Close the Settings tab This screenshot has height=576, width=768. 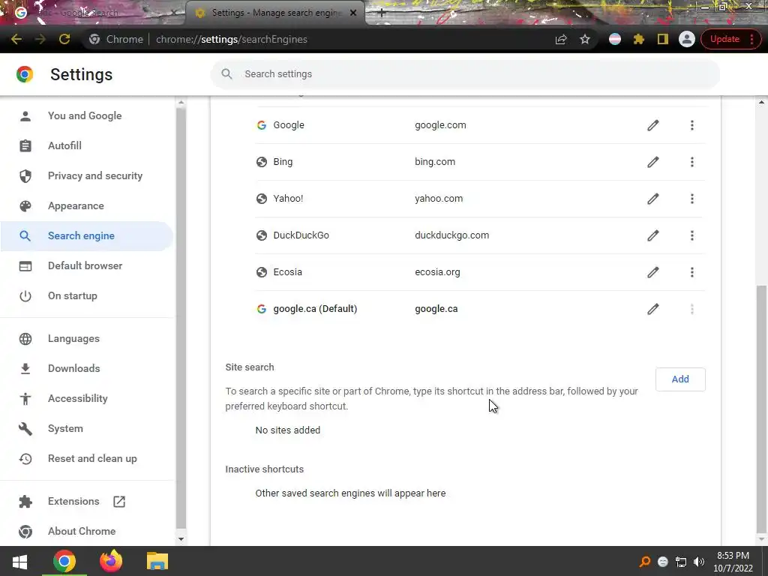(353, 13)
